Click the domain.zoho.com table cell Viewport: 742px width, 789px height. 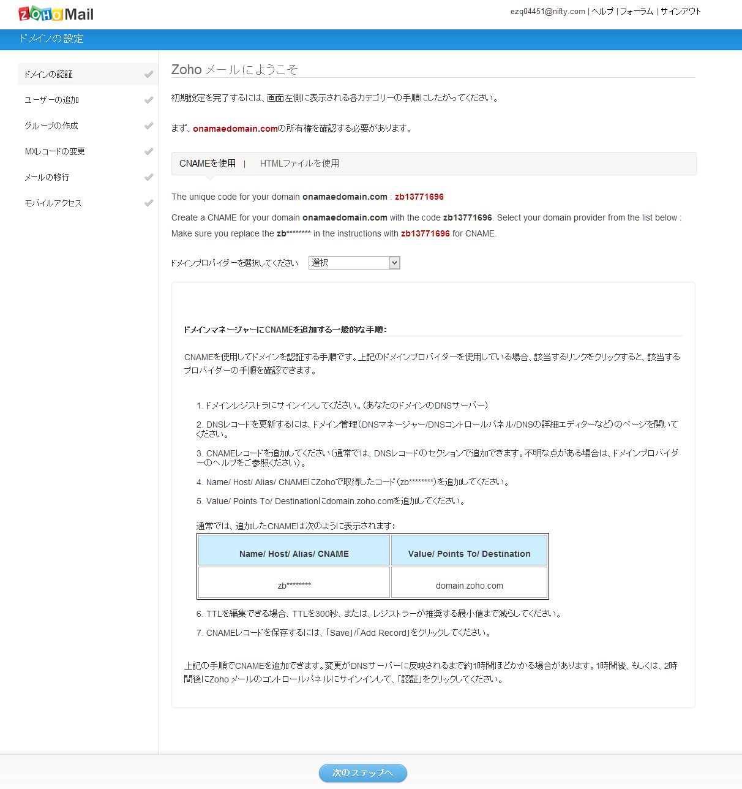tap(470, 583)
